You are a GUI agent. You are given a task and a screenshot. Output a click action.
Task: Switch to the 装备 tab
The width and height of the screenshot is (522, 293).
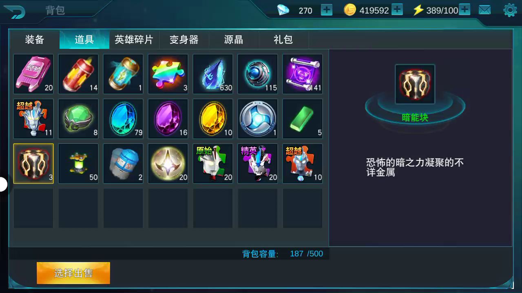click(35, 39)
